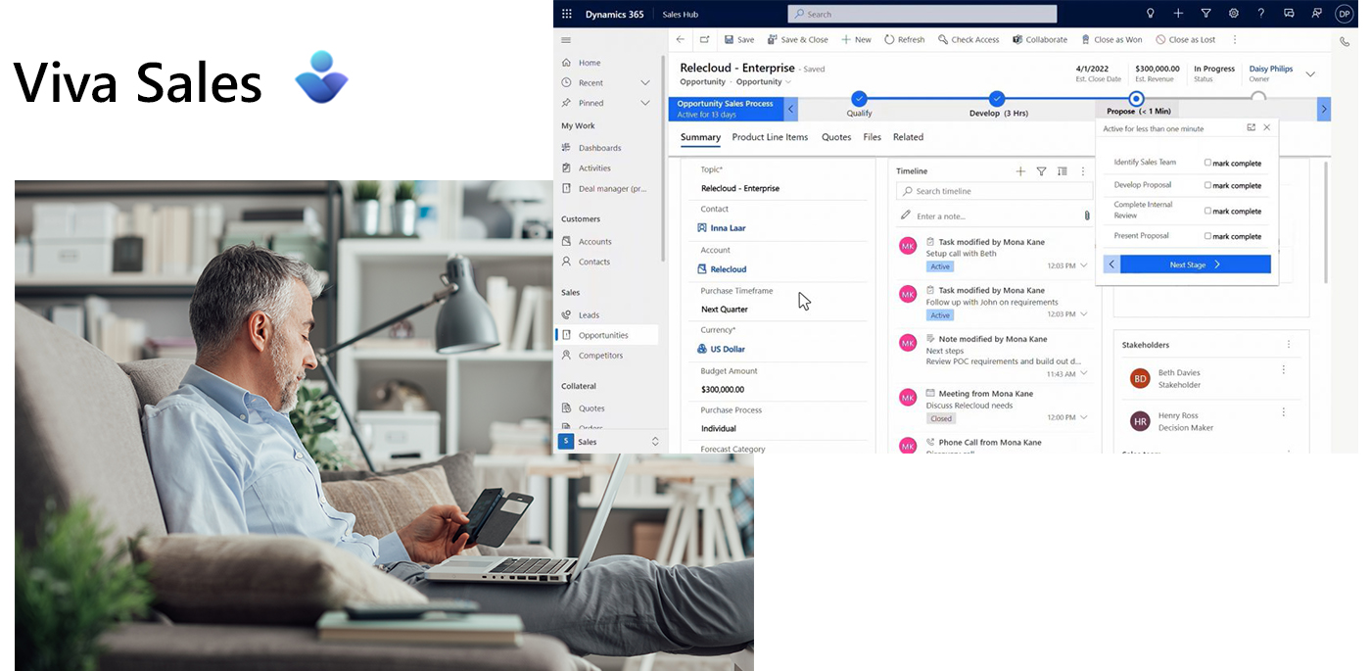The image size is (1371, 671).
Task: Open Stakeholders section ellipsis menu
Action: (1289, 345)
